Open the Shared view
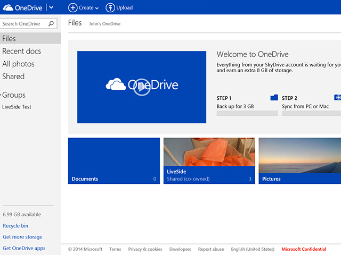The height and width of the screenshot is (255, 341). (x=13, y=76)
